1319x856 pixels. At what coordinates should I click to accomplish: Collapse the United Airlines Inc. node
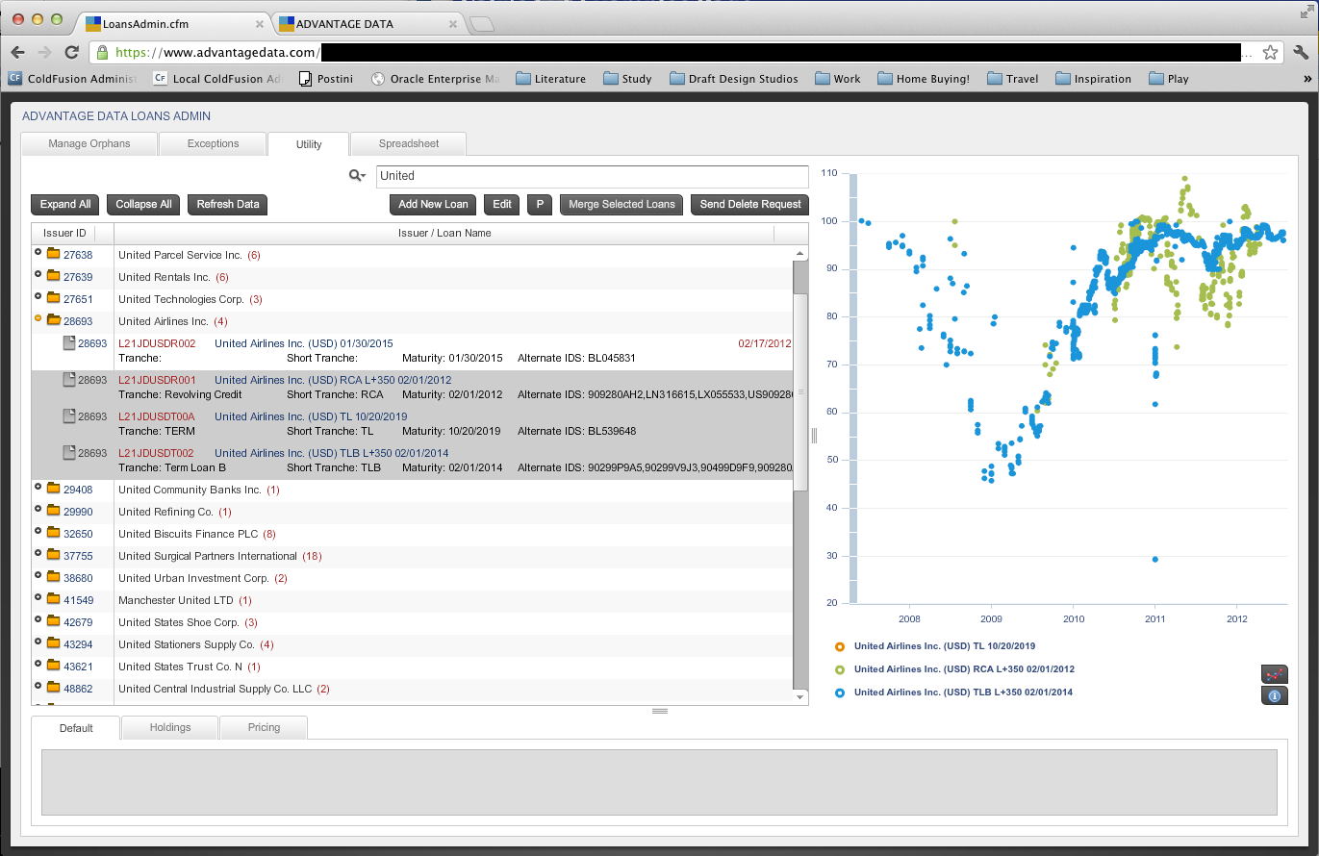click(x=38, y=318)
